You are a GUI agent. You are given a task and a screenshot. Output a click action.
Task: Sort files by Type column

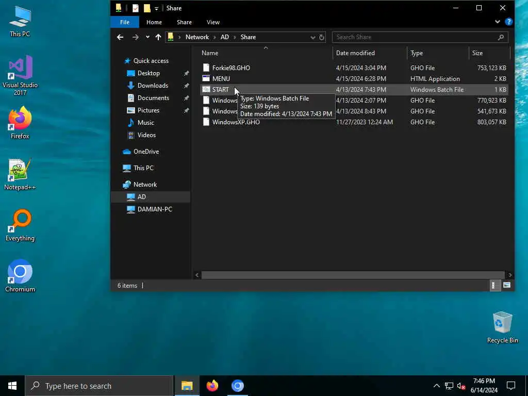tap(438, 53)
